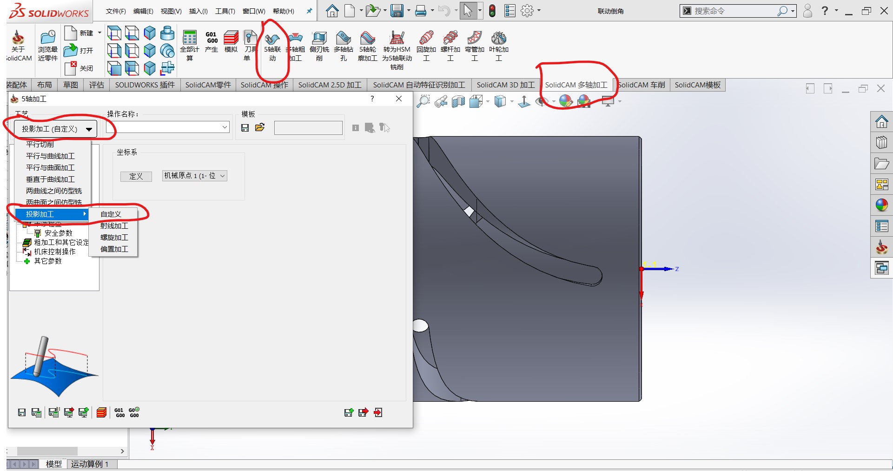
Task: Open 浏览最近零件 recent parts
Action: coord(48,46)
